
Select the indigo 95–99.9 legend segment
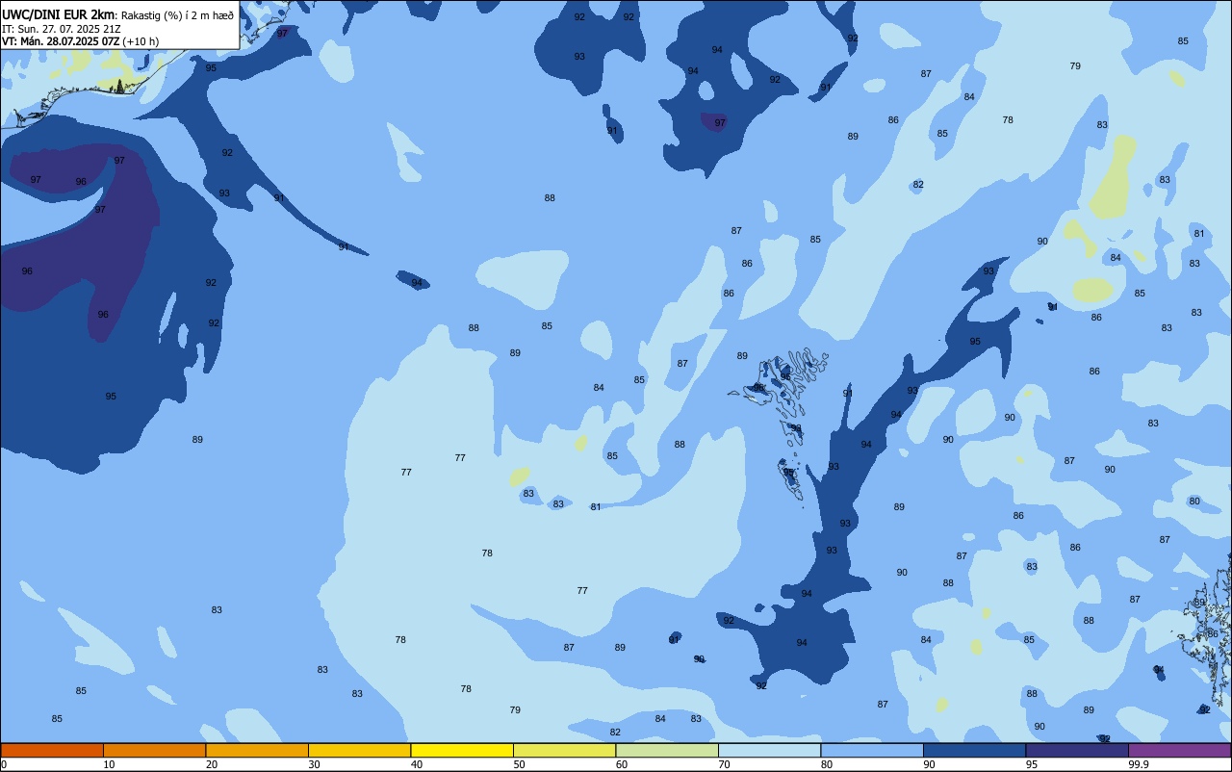[1077, 750]
